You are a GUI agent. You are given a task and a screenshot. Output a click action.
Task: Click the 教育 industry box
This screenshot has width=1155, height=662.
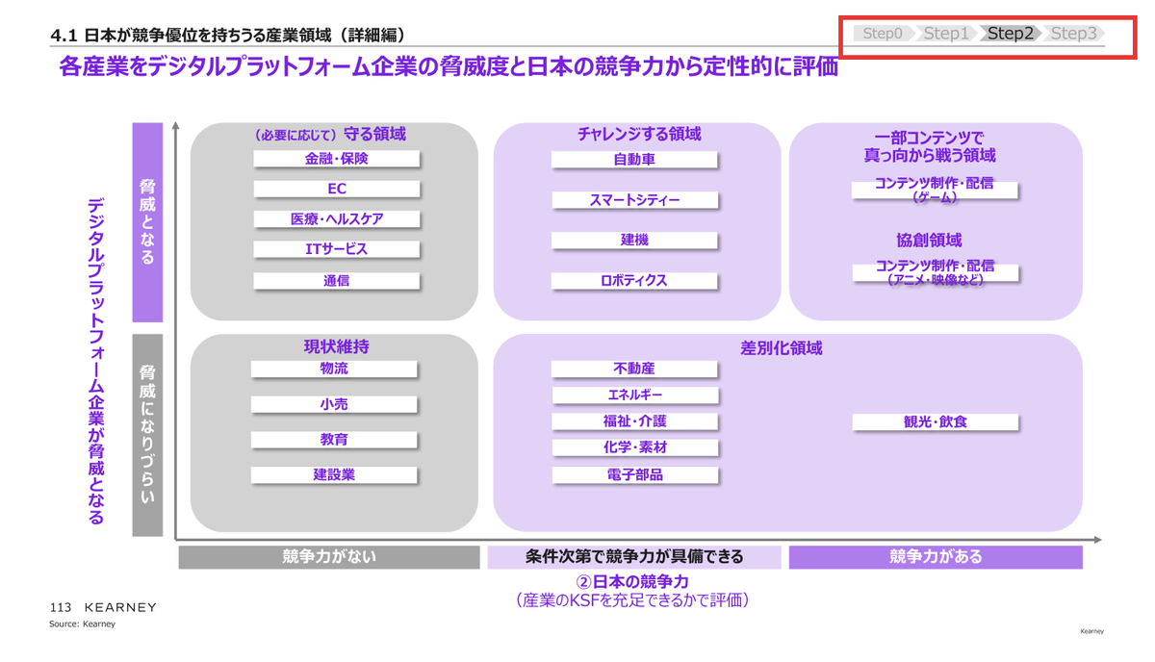tap(334, 440)
